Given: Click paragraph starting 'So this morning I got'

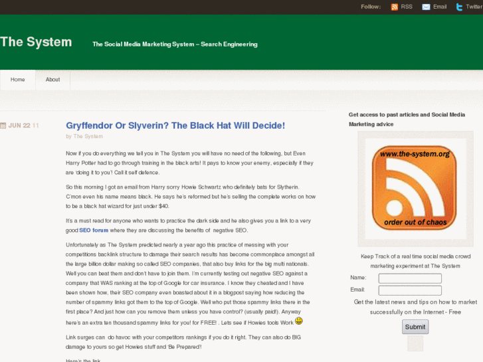Looking at the screenshot, I should click(x=191, y=197).
